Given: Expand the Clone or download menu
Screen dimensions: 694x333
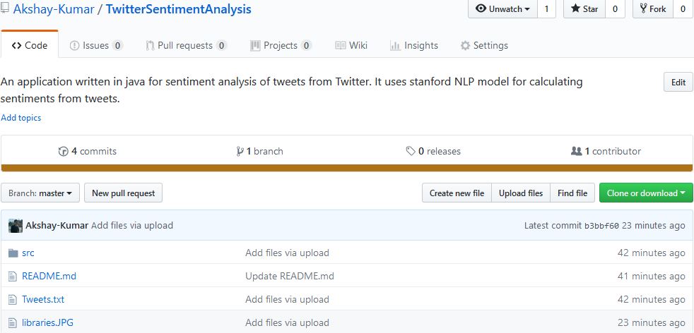Looking at the screenshot, I should point(646,193).
